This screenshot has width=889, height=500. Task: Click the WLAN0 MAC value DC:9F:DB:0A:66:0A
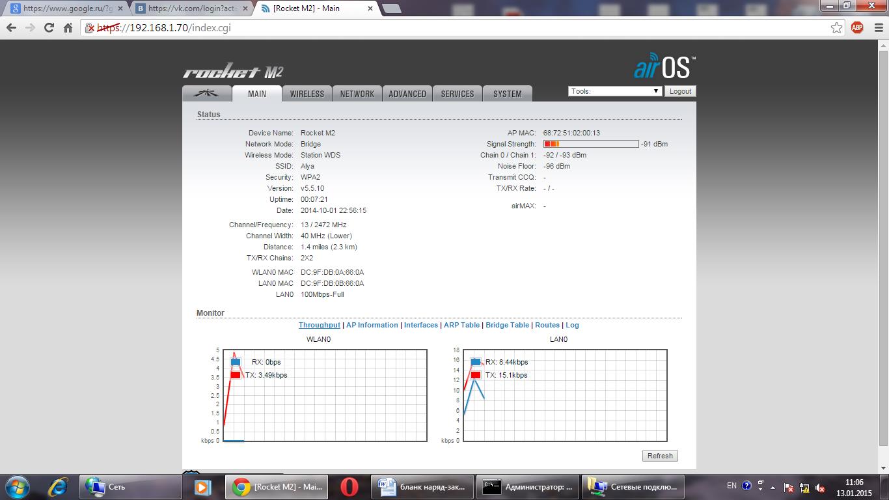[332, 272]
